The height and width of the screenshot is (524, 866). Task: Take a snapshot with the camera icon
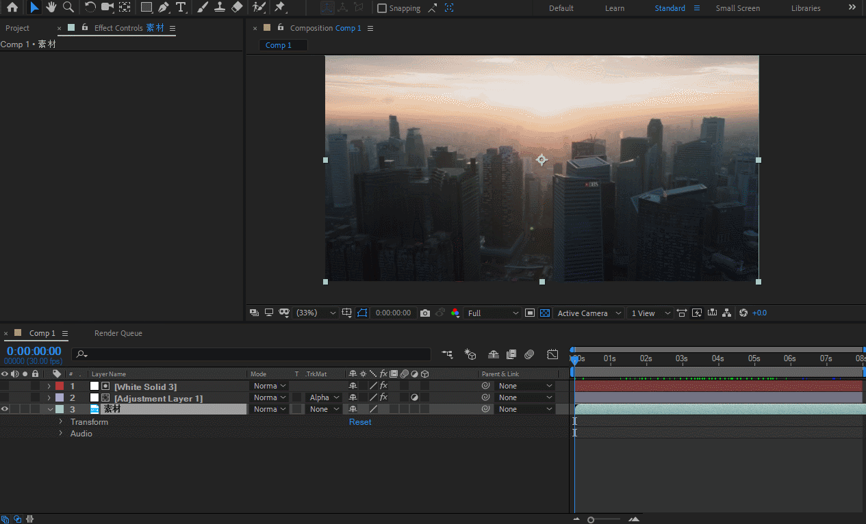tap(425, 313)
